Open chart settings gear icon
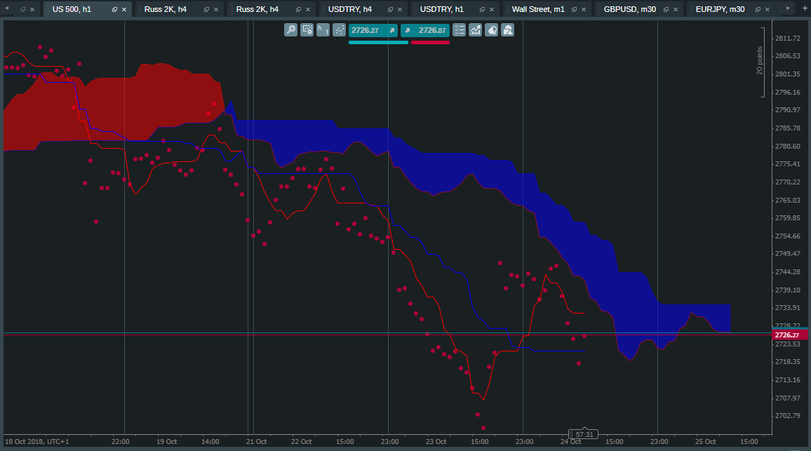 tap(307, 30)
